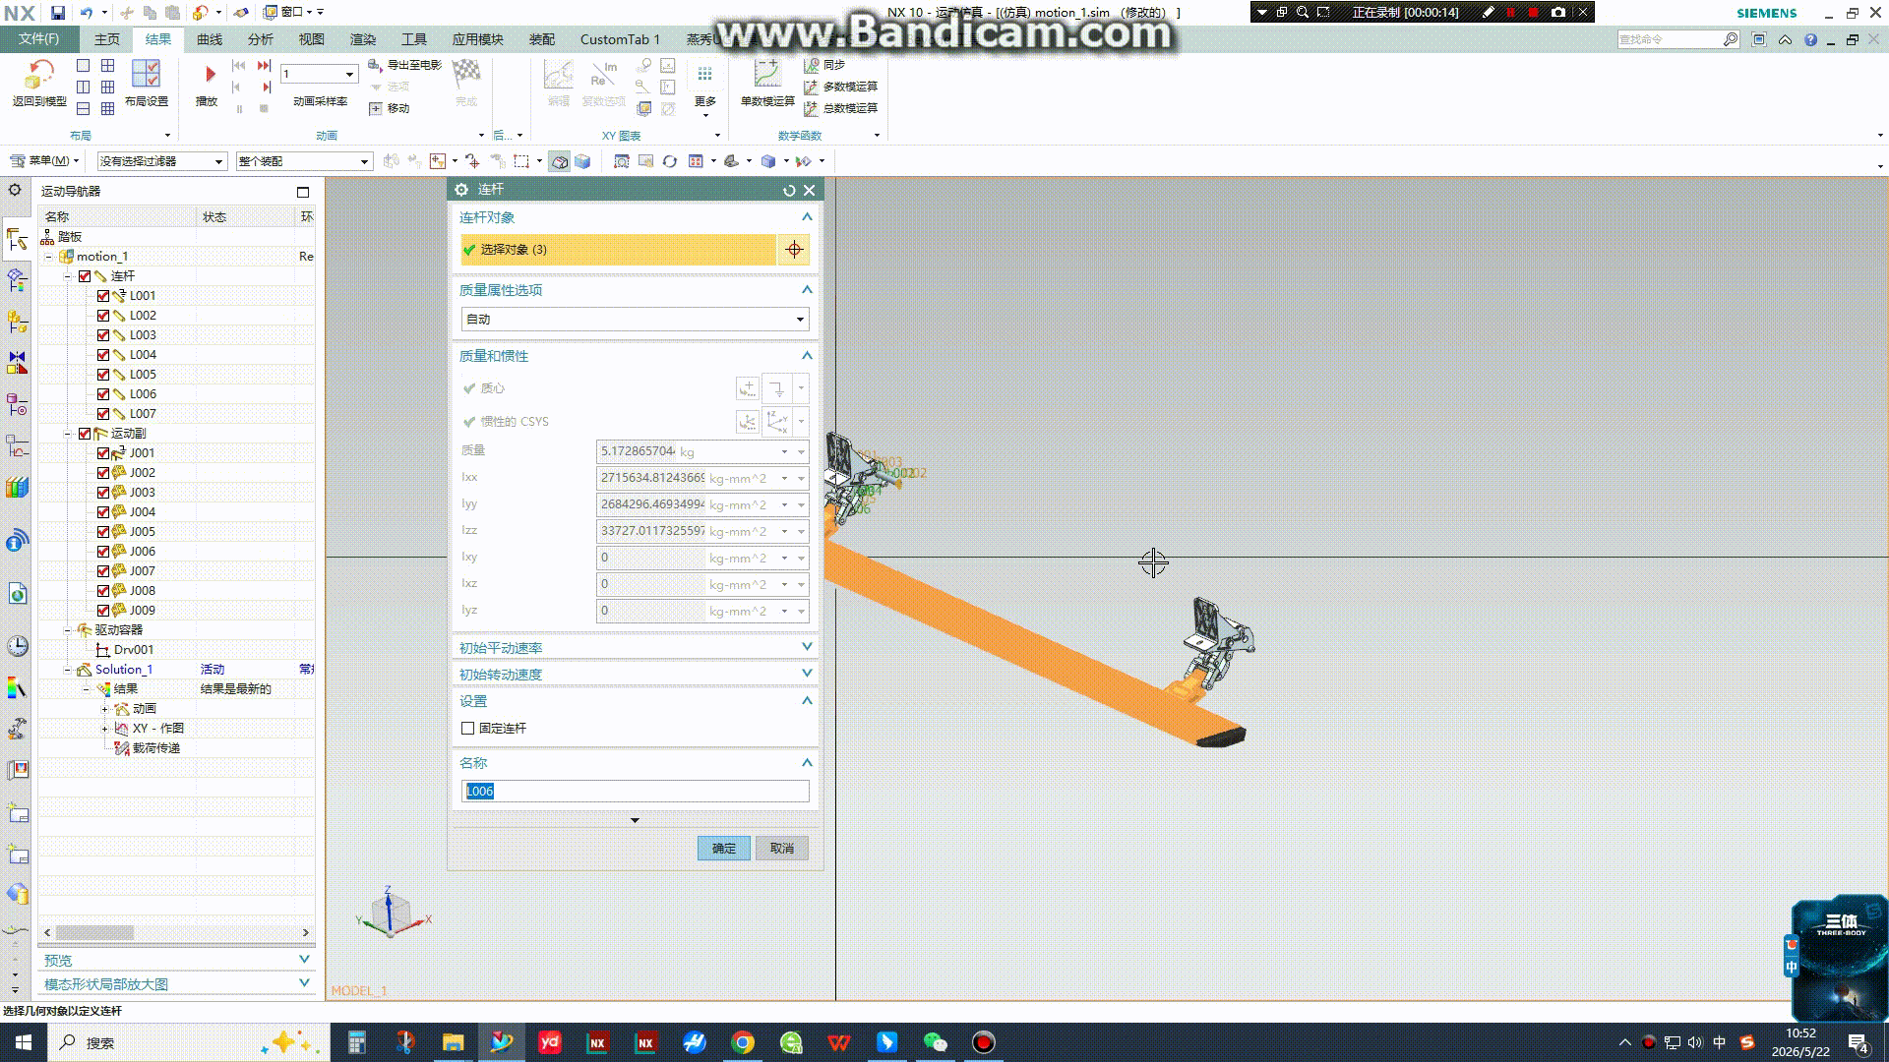Open the Layout Settings icon

pyautogui.click(x=146, y=75)
